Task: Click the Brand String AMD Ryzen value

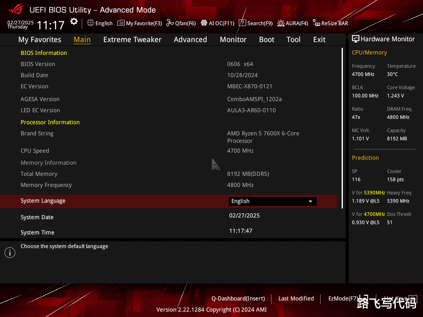Action: (x=263, y=137)
